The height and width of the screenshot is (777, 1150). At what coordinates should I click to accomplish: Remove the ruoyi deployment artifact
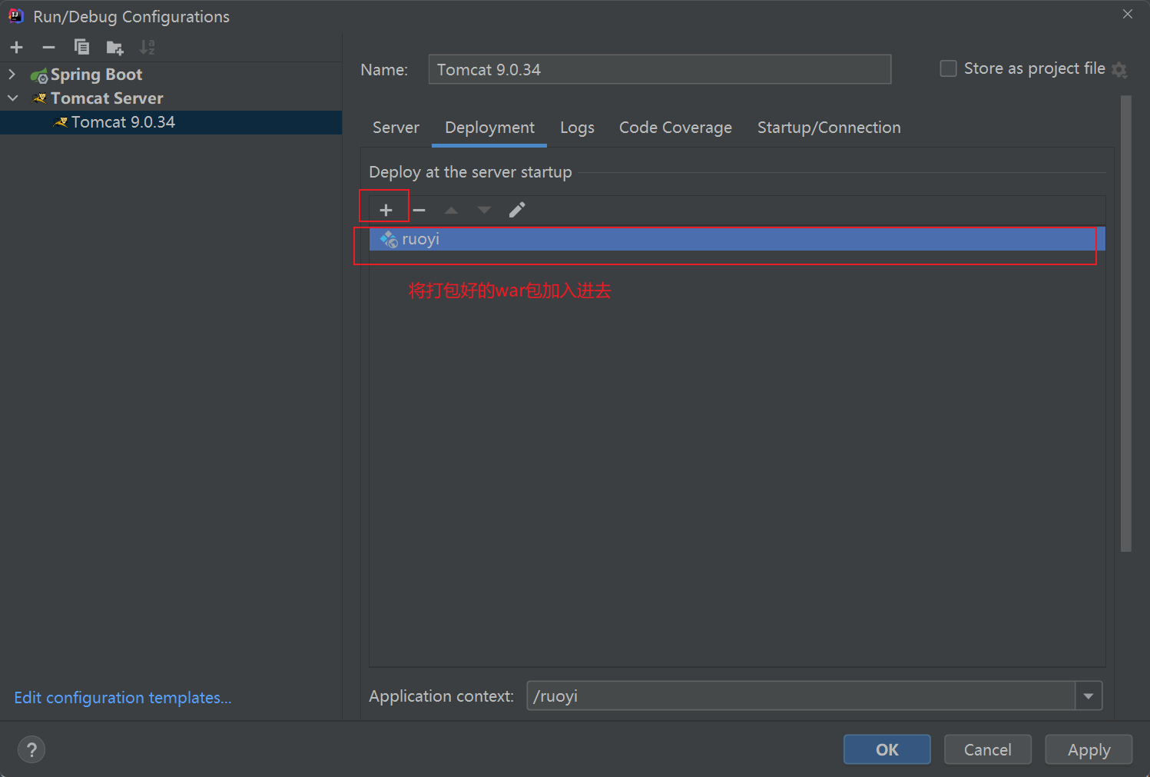(419, 210)
